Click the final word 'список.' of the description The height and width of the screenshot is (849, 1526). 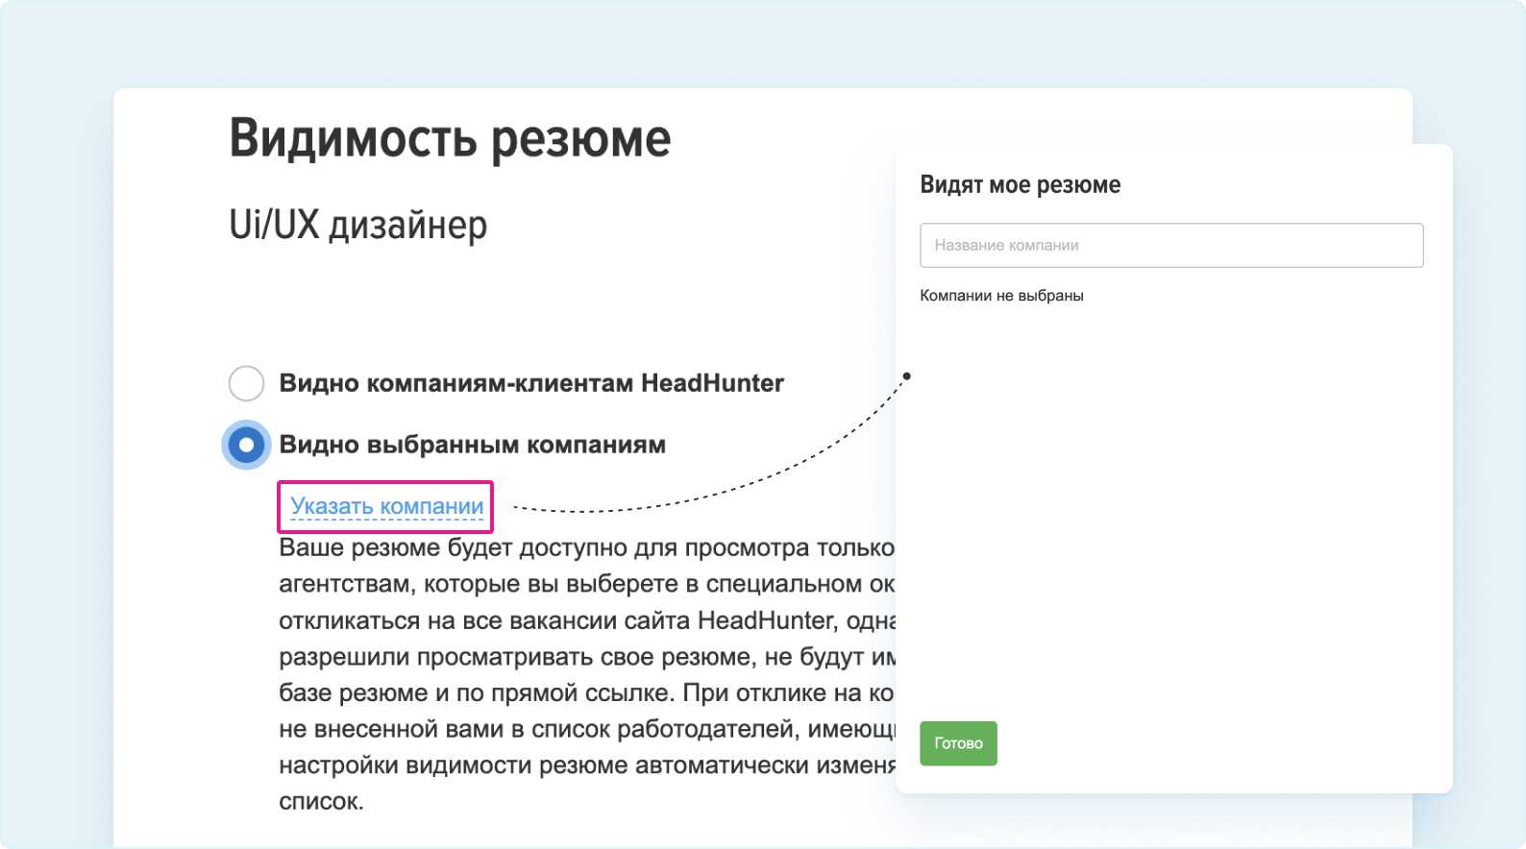(321, 801)
